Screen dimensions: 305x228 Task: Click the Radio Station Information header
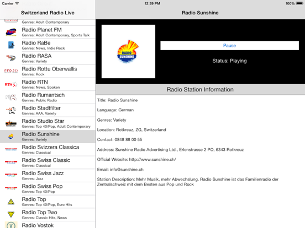[200, 89]
